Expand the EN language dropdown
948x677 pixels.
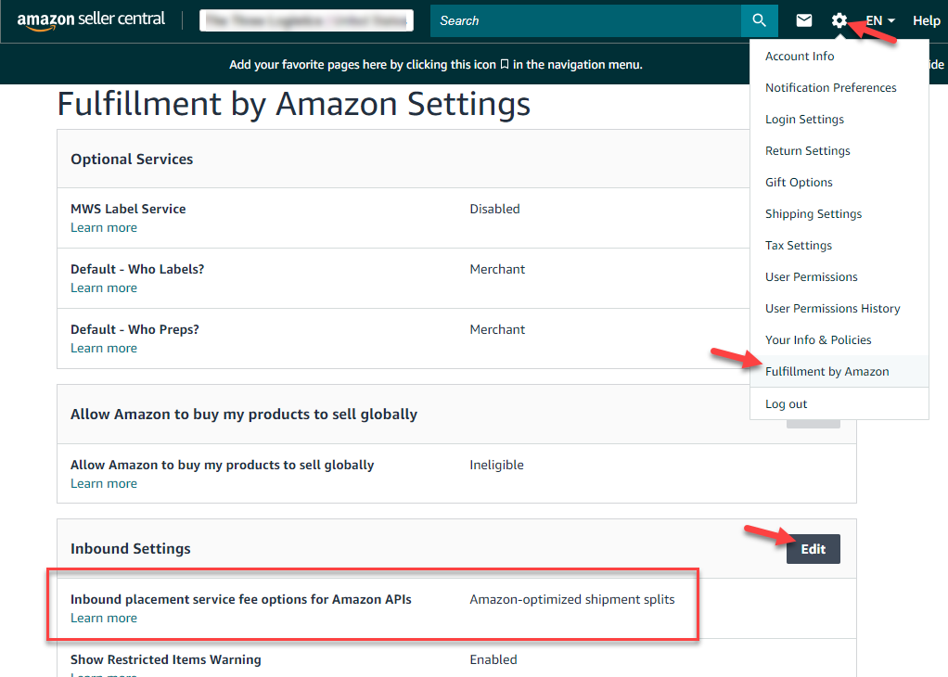880,20
